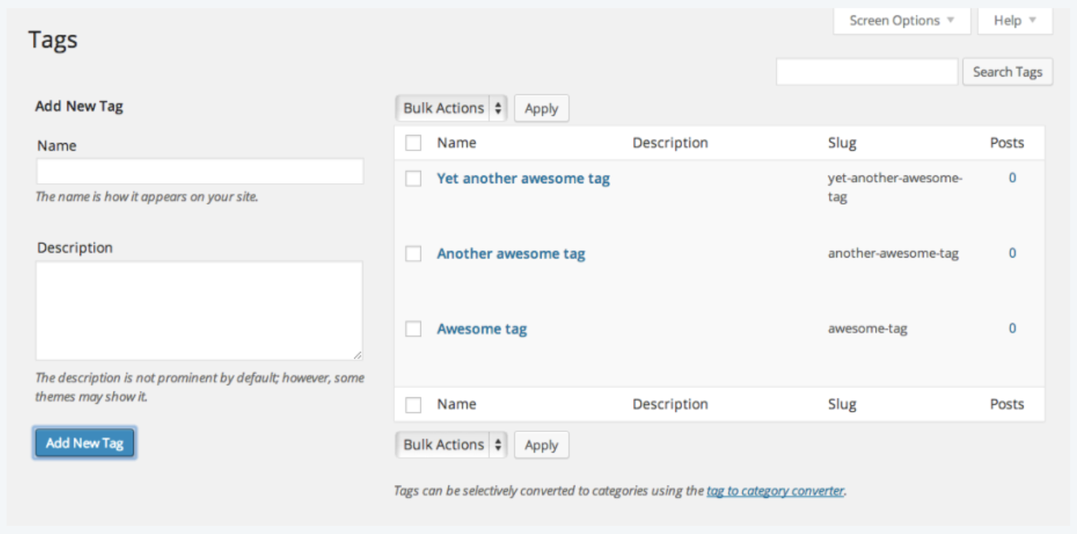
Task: Follow the tag to category converter link
Action: coord(775,491)
